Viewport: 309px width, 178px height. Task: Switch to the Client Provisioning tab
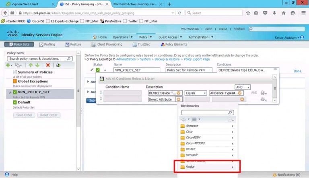pyautogui.click(x=107, y=44)
